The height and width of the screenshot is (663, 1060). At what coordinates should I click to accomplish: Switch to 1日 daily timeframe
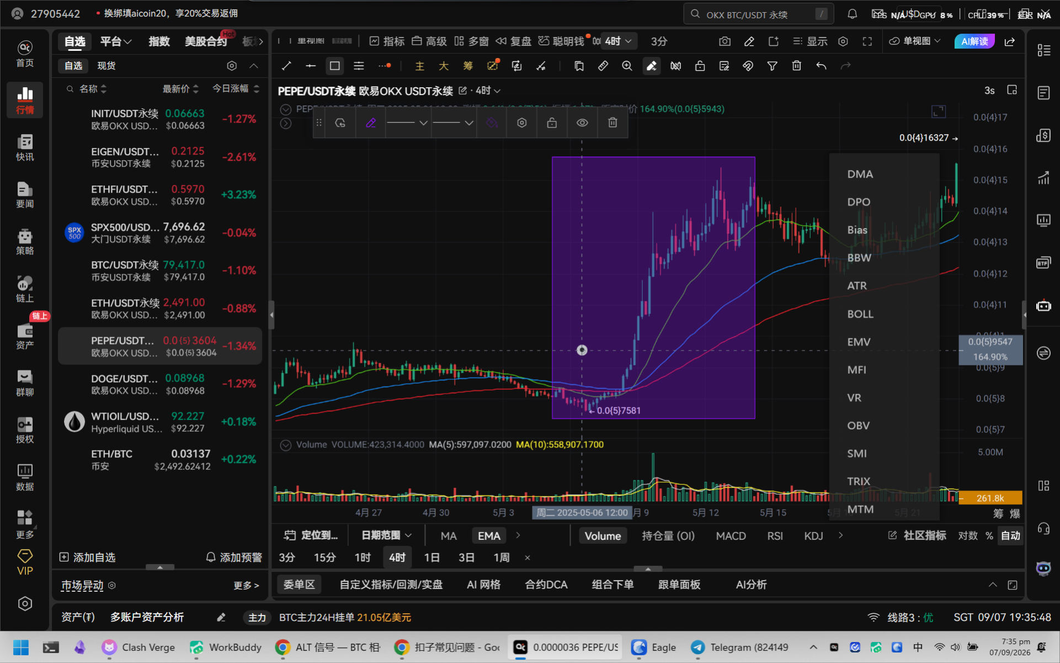pyautogui.click(x=432, y=558)
